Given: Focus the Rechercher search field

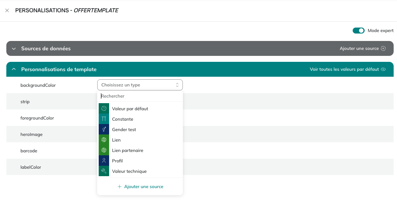Looking at the screenshot, I should point(140,96).
